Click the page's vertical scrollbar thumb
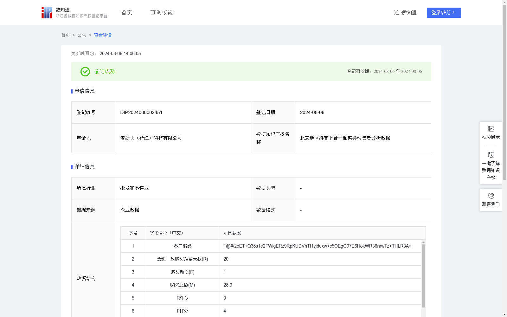Image resolution: width=507 pixels, height=317 pixels. (504, 92)
